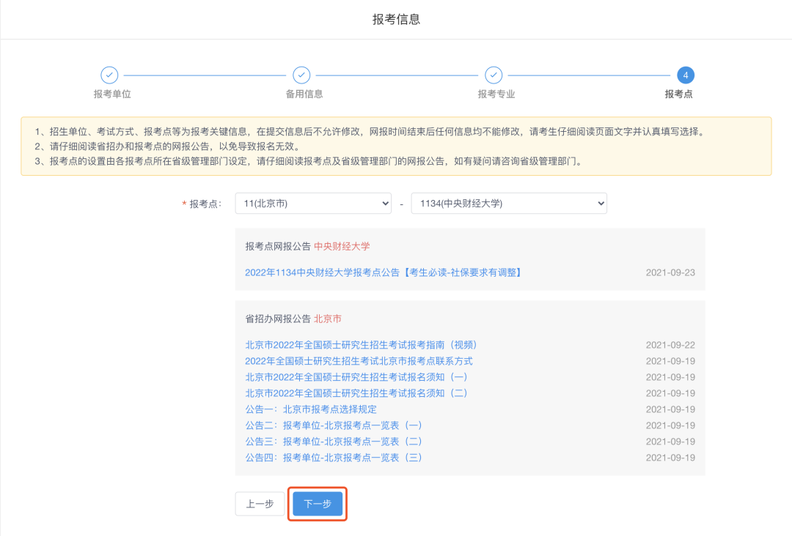792x536 pixels.
Task: Open 公告四：报考单位-北京报考点一览表（三）
Action: (334, 458)
